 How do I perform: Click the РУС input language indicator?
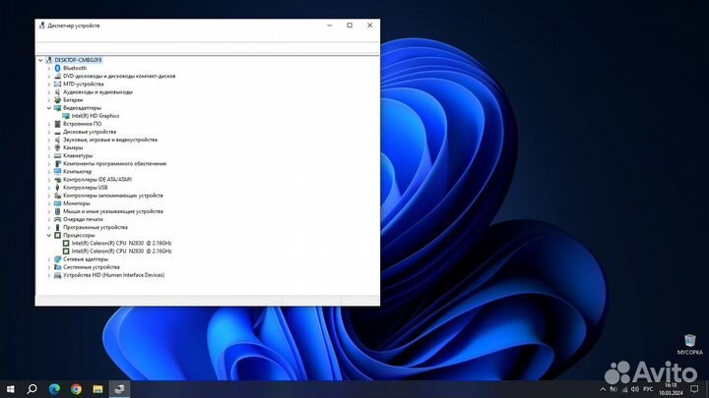(648, 389)
